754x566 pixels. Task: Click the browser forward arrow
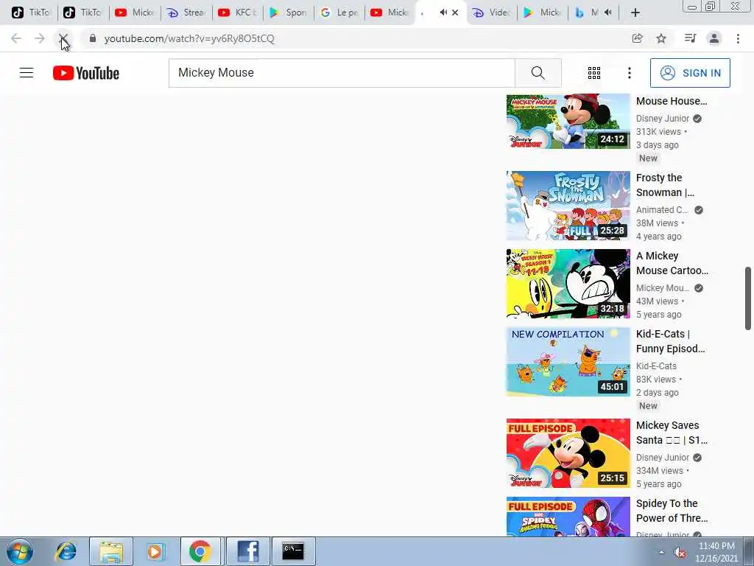click(x=40, y=38)
